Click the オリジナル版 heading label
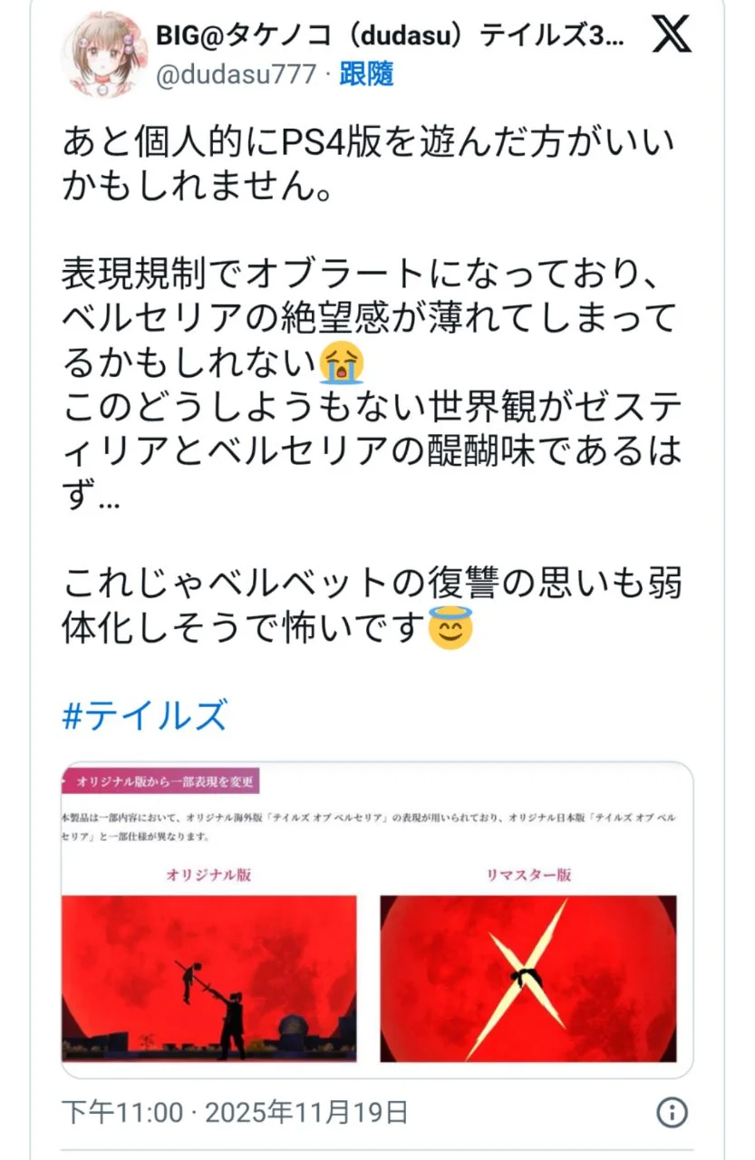Screen dimensions: 755x1160 [208, 875]
